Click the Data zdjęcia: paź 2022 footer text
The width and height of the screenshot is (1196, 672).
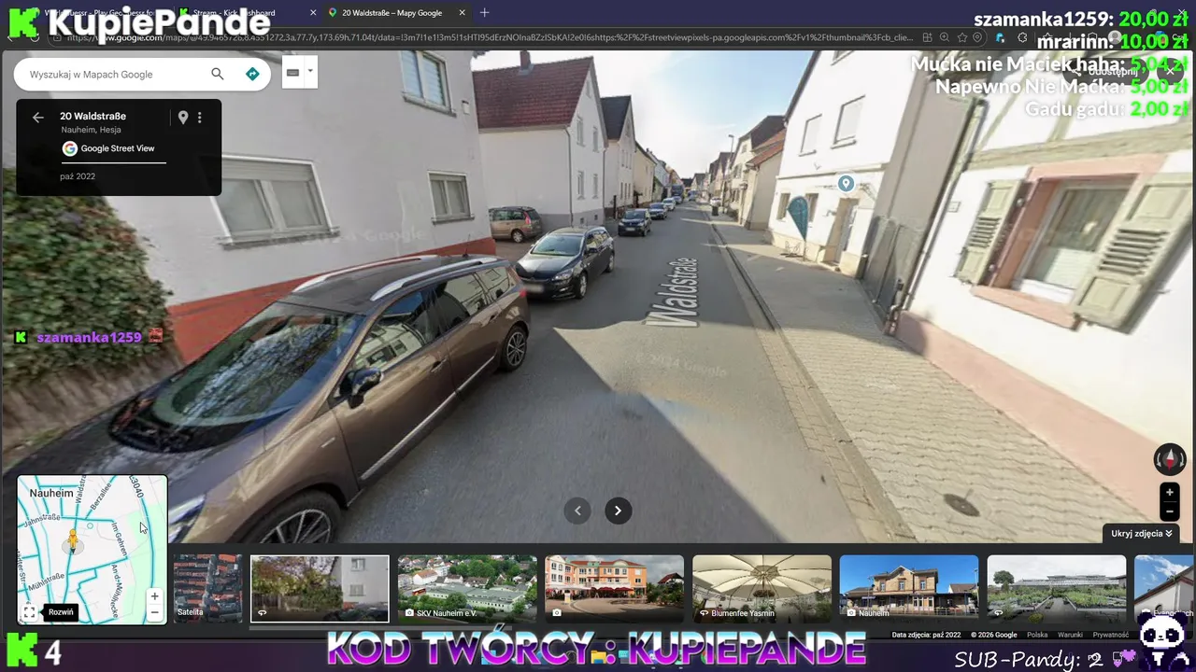(926, 635)
